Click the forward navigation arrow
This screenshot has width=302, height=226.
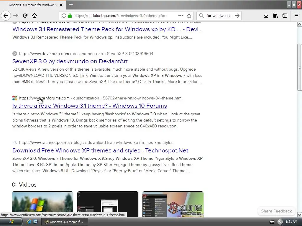coord(16,16)
